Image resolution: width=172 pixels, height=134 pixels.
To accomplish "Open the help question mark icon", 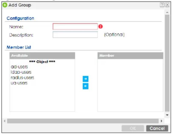I will pos(162,5).
